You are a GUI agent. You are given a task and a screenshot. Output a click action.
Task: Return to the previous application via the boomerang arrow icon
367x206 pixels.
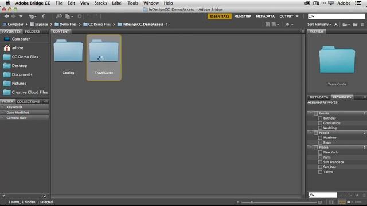44,17
